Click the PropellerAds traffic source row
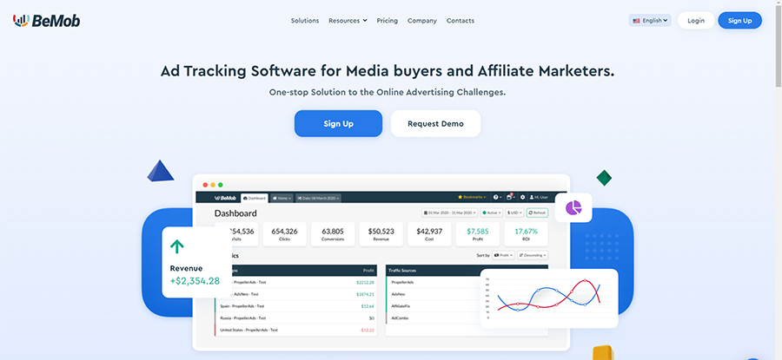The height and width of the screenshot is (360, 782). point(433,282)
